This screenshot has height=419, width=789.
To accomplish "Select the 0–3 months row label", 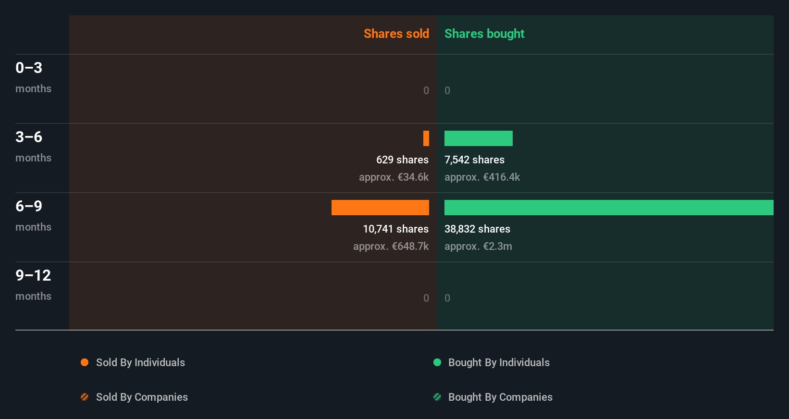I will (x=33, y=77).
